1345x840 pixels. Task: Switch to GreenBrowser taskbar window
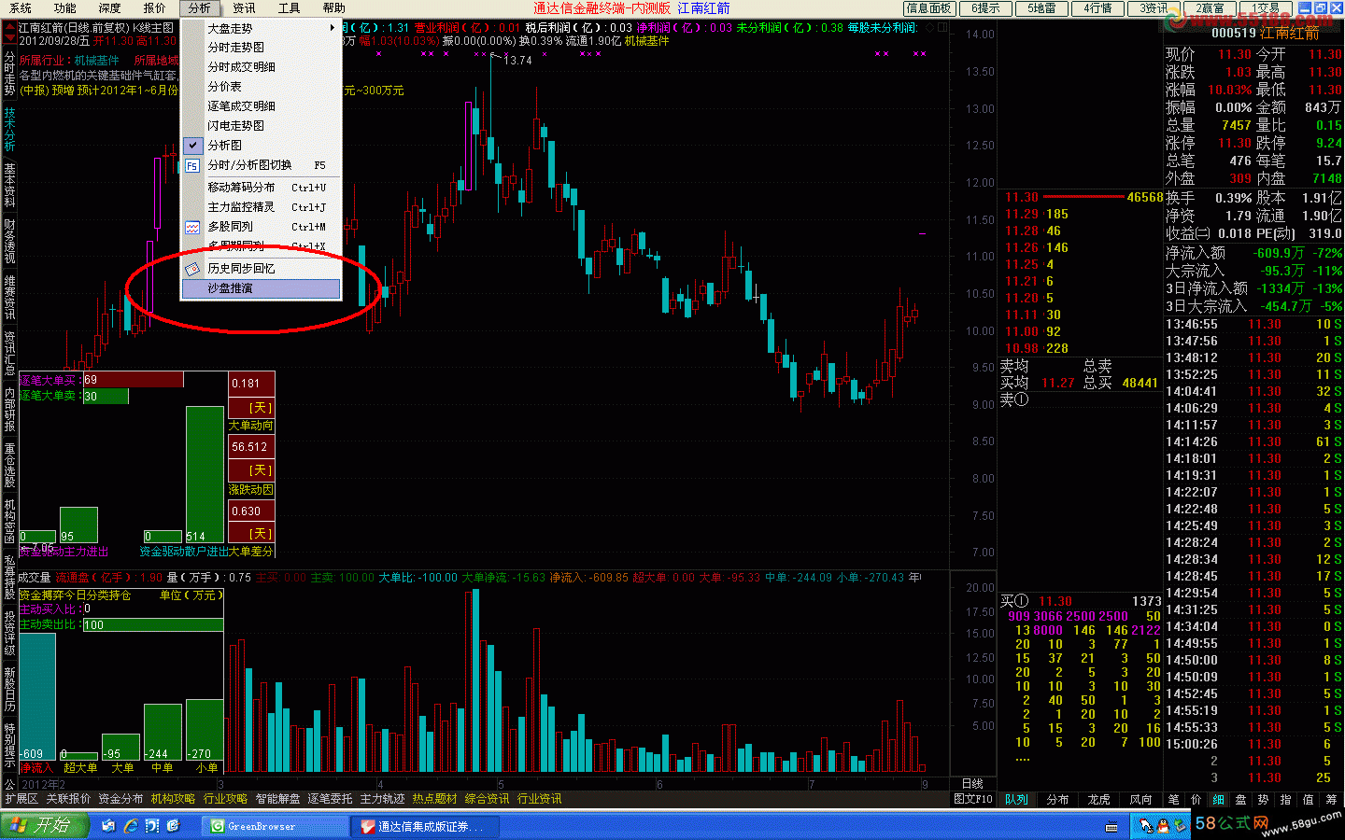[x=275, y=826]
